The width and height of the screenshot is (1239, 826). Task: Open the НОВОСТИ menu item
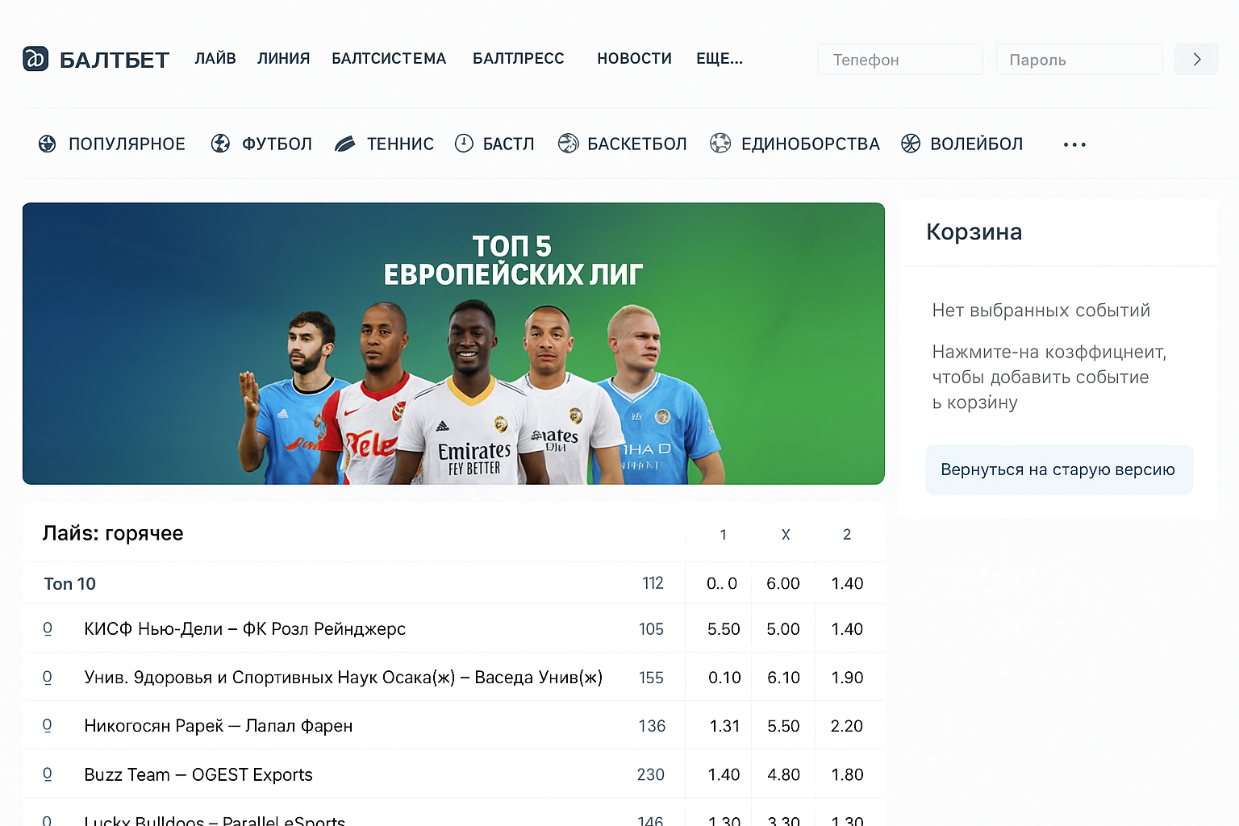[x=634, y=58]
